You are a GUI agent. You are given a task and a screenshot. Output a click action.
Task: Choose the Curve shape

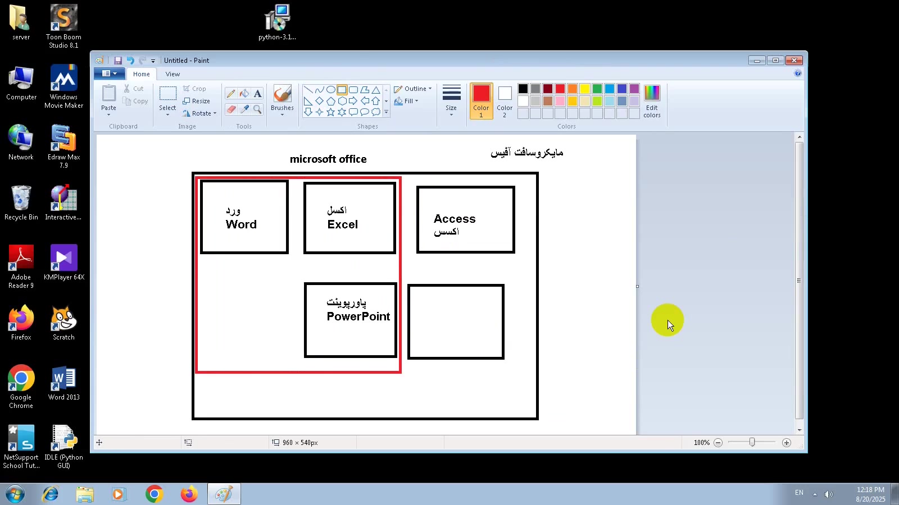[319, 90]
